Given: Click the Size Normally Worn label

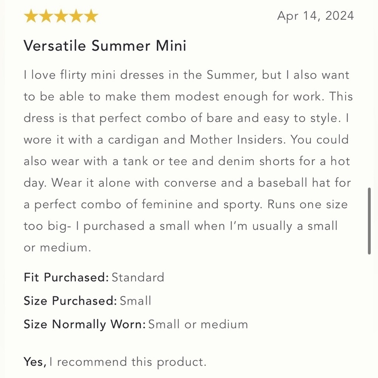Looking at the screenshot, I should point(85,324).
